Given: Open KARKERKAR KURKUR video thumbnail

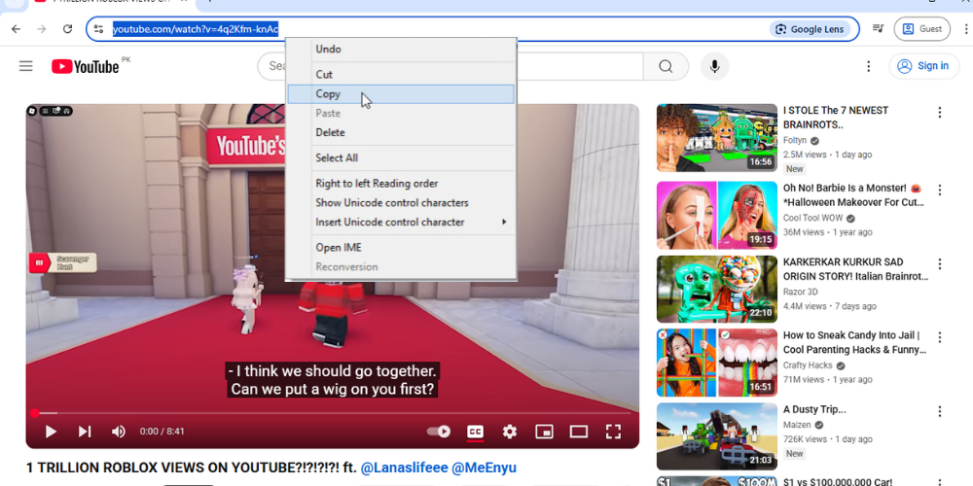Looking at the screenshot, I should tap(717, 289).
